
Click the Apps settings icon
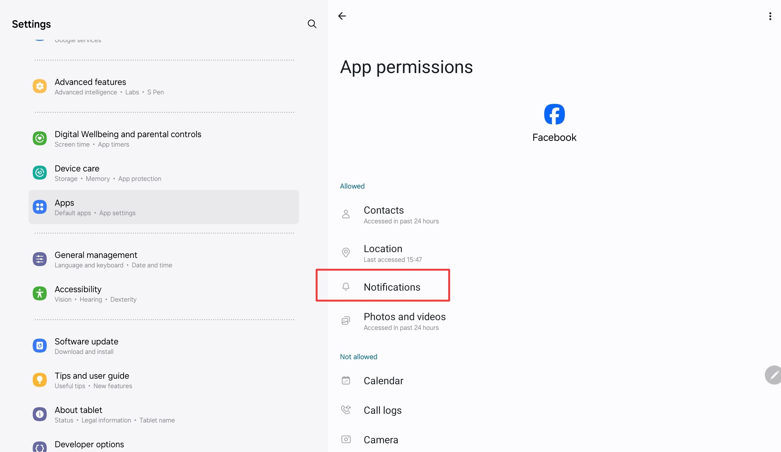[39, 207]
